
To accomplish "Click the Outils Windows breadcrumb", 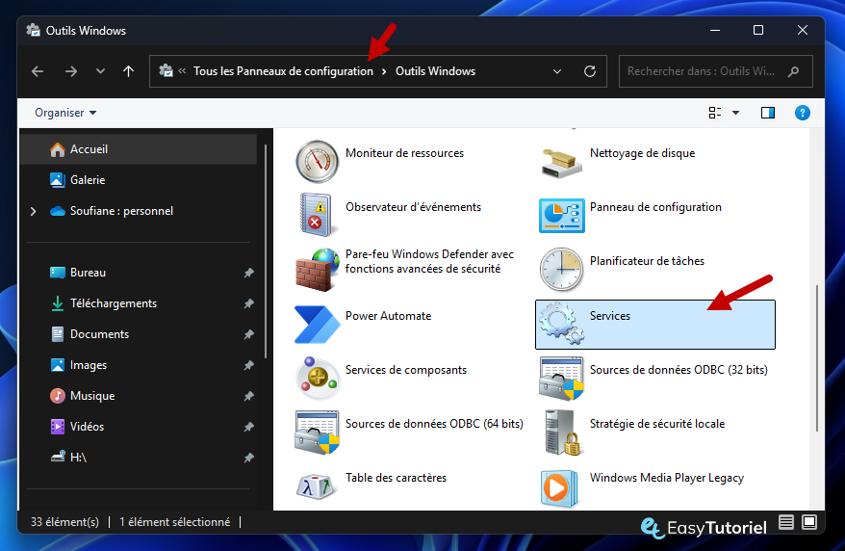I will (x=435, y=71).
